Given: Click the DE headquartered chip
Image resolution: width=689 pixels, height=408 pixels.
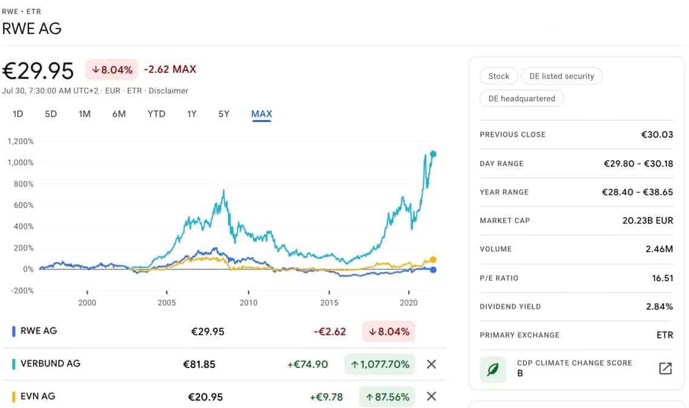Looking at the screenshot, I should click(x=522, y=98).
